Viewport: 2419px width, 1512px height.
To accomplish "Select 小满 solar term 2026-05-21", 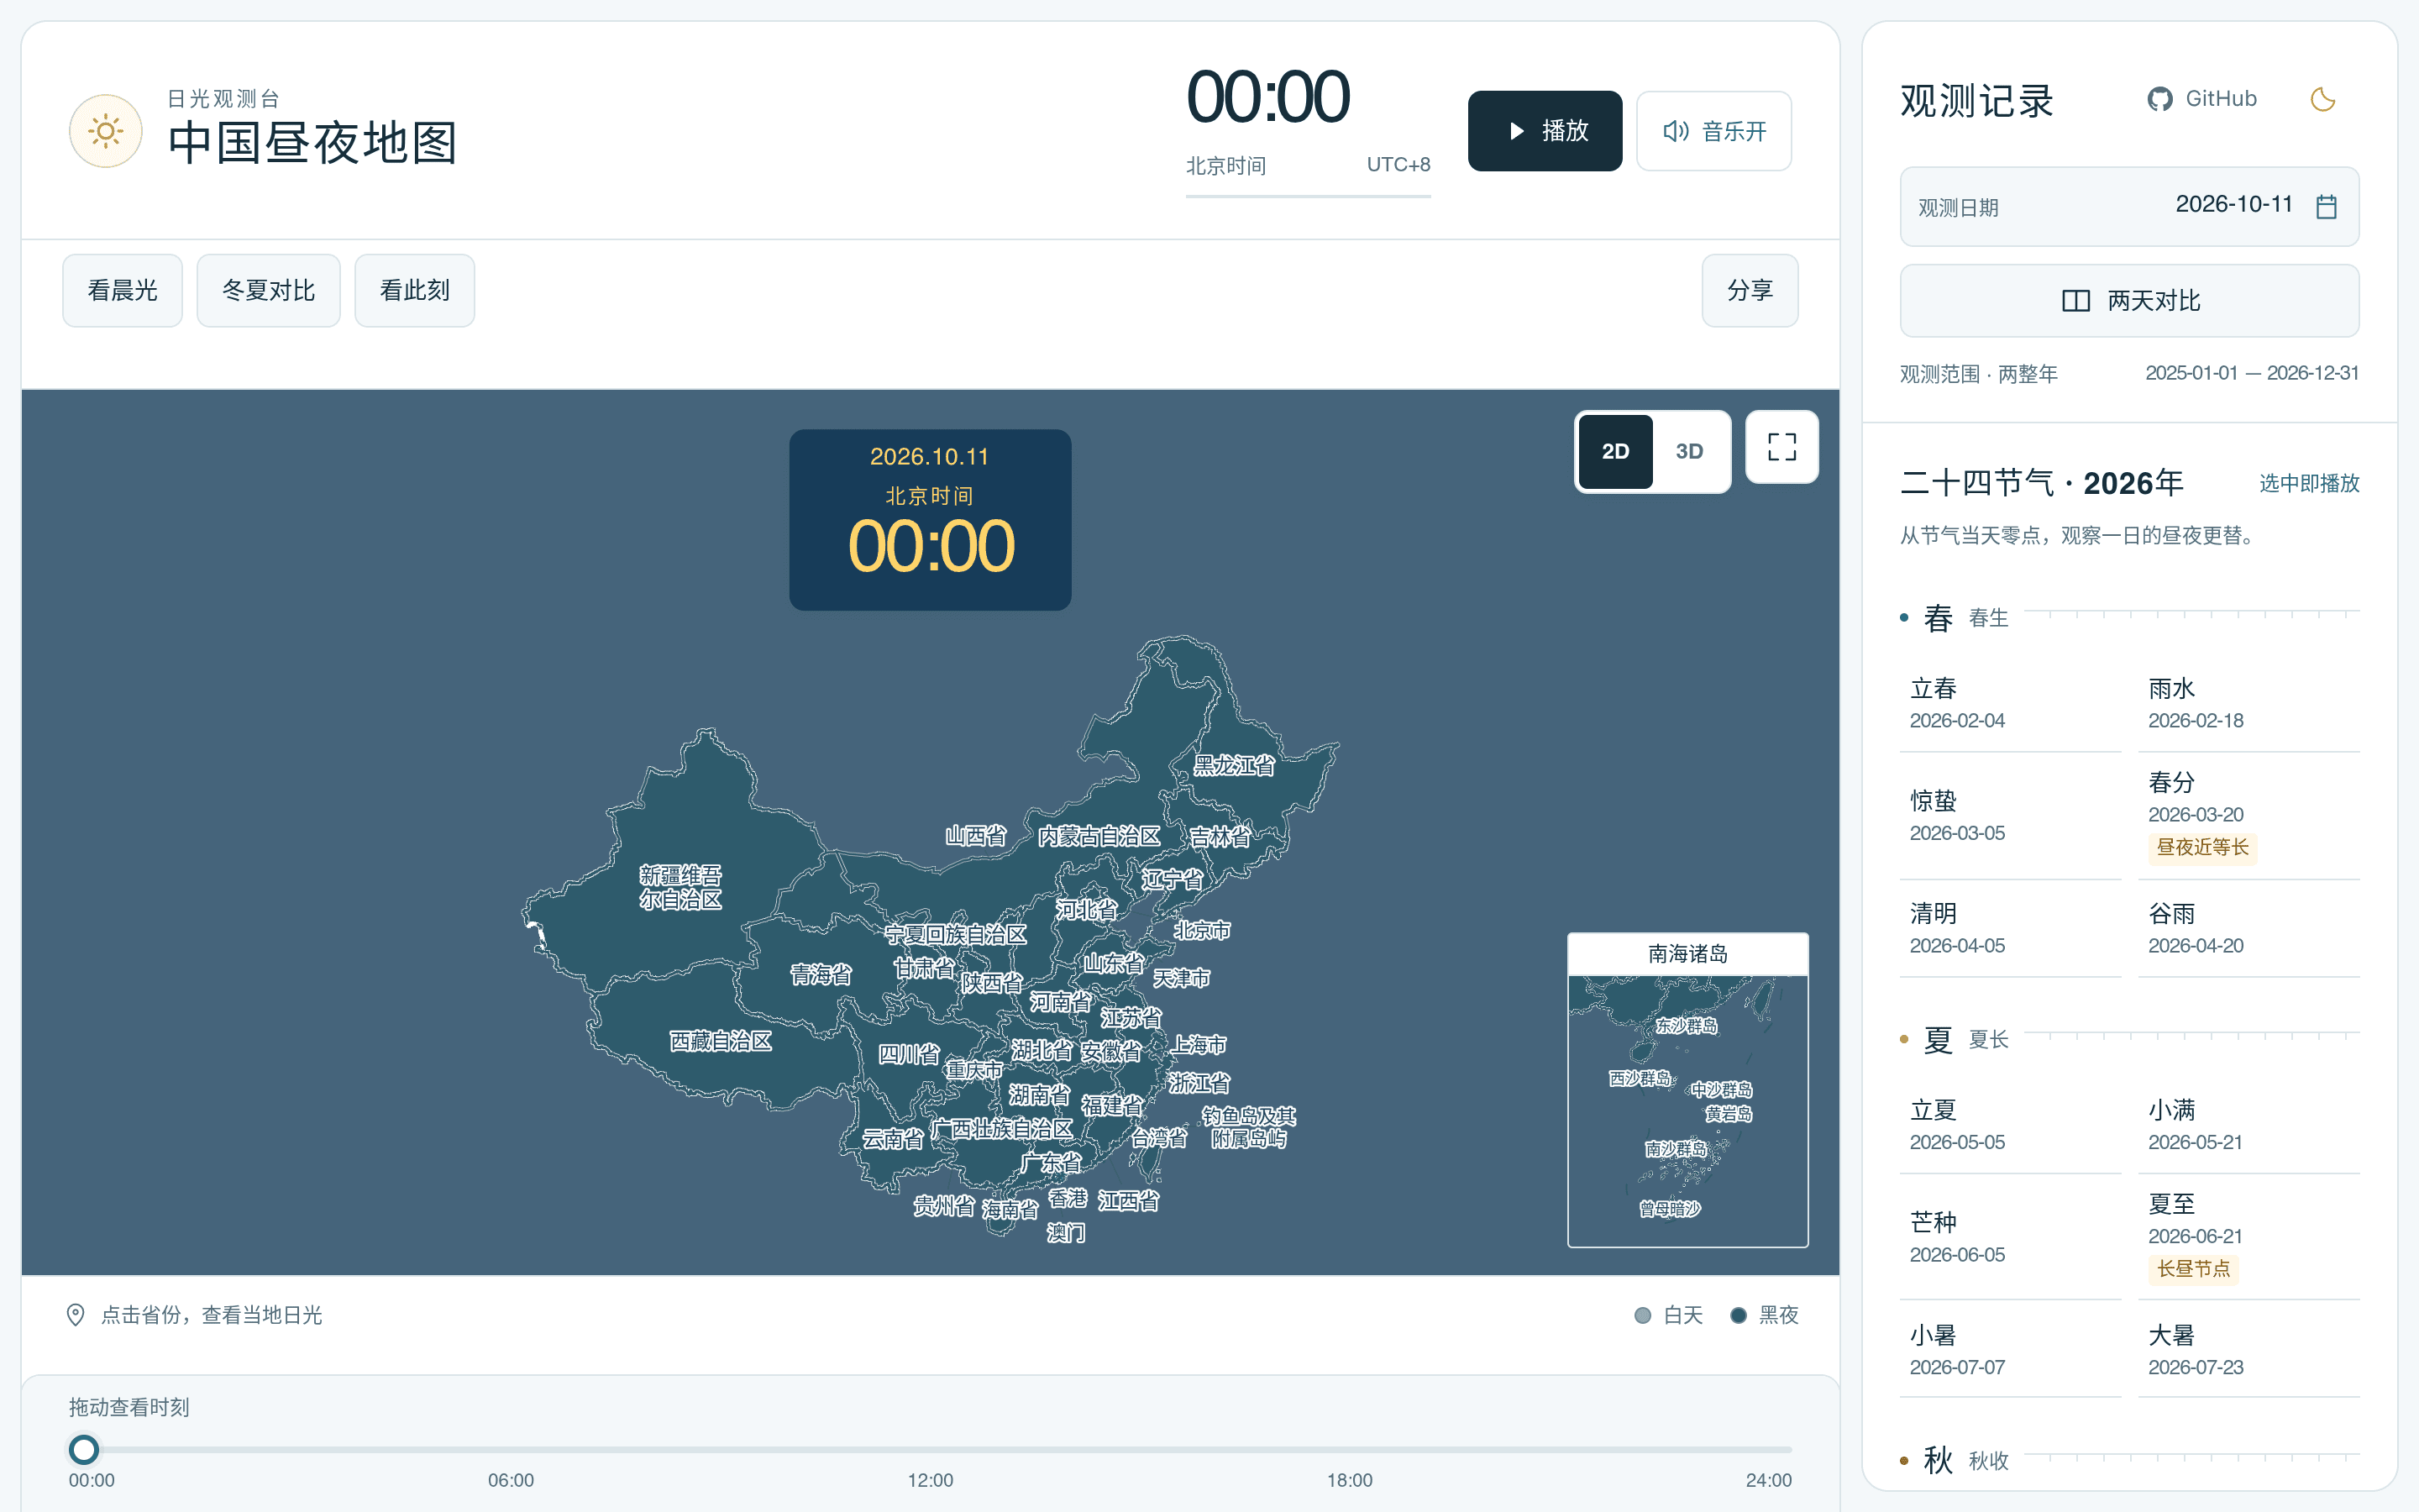I will (2249, 1126).
